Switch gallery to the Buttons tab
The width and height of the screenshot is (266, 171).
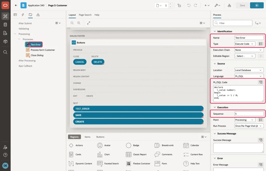point(100,137)
